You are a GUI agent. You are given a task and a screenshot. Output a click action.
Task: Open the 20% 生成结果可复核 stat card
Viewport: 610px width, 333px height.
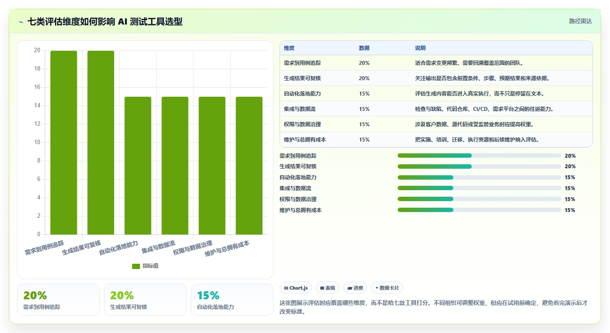(145, 300)
